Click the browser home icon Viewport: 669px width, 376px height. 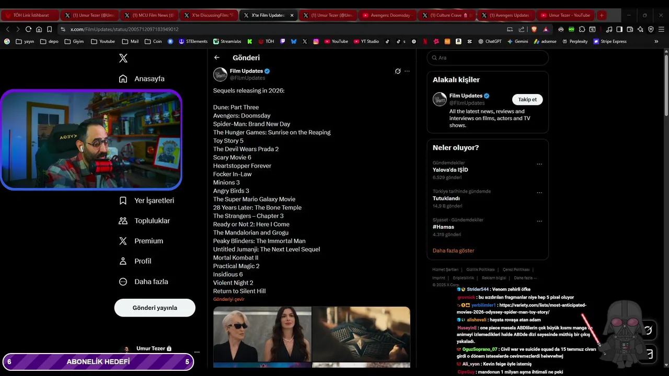pos(39,29)
